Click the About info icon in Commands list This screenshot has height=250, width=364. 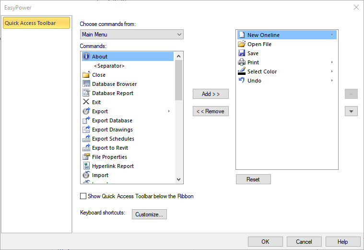(86, 57)
